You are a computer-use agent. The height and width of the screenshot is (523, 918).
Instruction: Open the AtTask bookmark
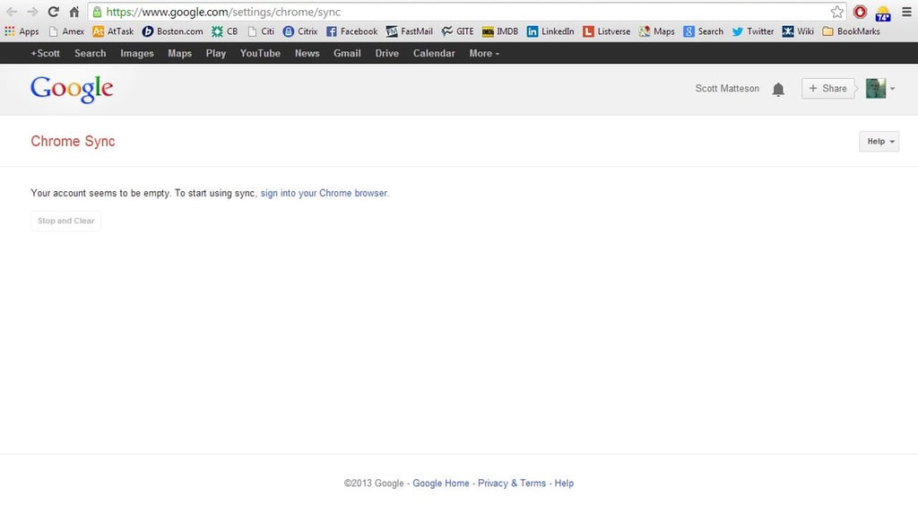pos(114,31)
